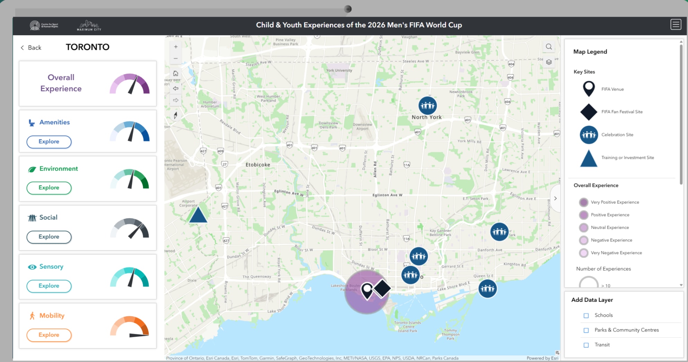Open the map search tool

(548, 46)
